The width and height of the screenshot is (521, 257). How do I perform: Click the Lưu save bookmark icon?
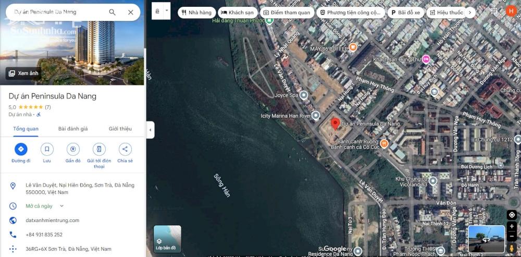tap(47, 149)
